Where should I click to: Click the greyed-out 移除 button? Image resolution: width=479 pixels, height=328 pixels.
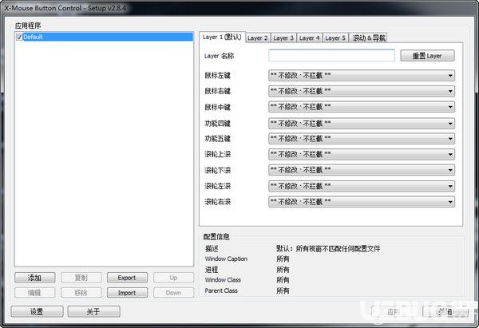(x=81, y=293)
